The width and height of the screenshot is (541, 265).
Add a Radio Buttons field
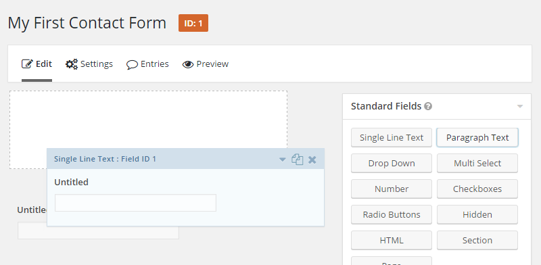pos(392,214)
